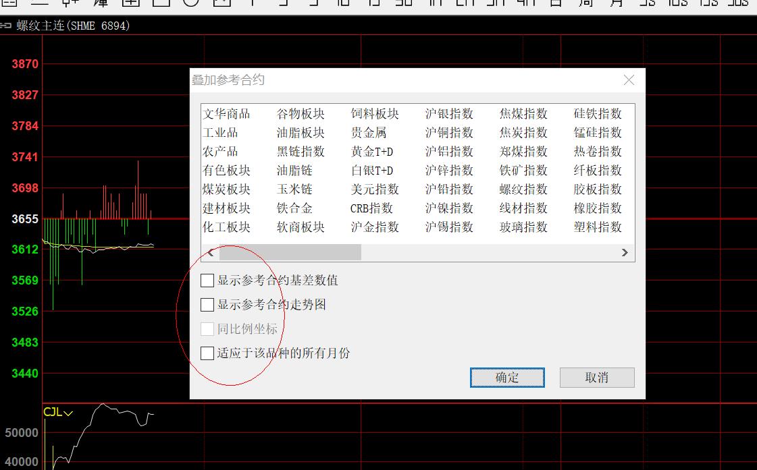Open the CJL indicator dropdown
Image resolution: width=757 pixels, height=470 pixels.
(68, 413)
